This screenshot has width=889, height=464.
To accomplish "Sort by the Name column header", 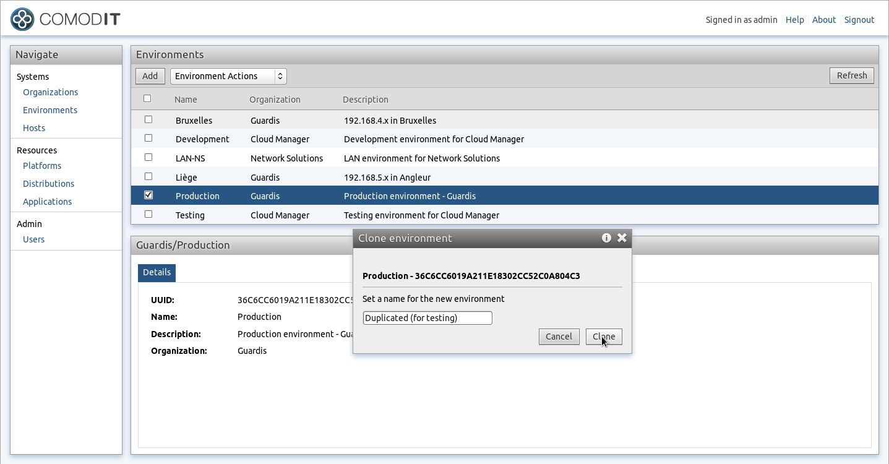I will [186, 100].
